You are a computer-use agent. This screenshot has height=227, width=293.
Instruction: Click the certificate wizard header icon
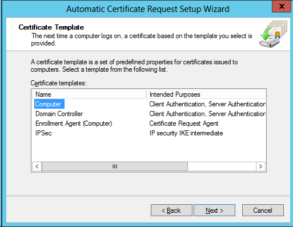(273, 34)
